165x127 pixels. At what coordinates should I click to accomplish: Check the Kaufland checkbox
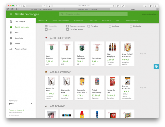point(110,26)
